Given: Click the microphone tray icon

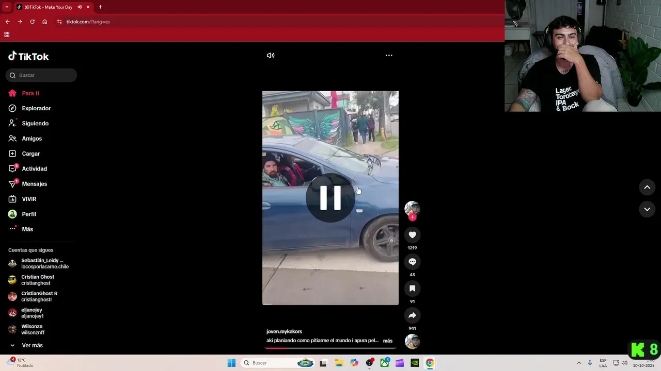Looking at the screenshot, I should click(590, 363).
